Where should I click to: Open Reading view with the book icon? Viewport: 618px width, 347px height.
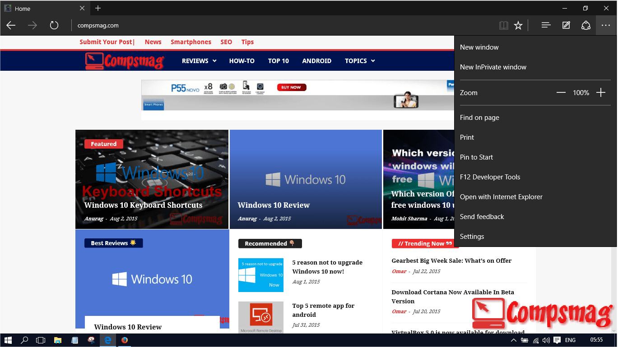[503, 25]
